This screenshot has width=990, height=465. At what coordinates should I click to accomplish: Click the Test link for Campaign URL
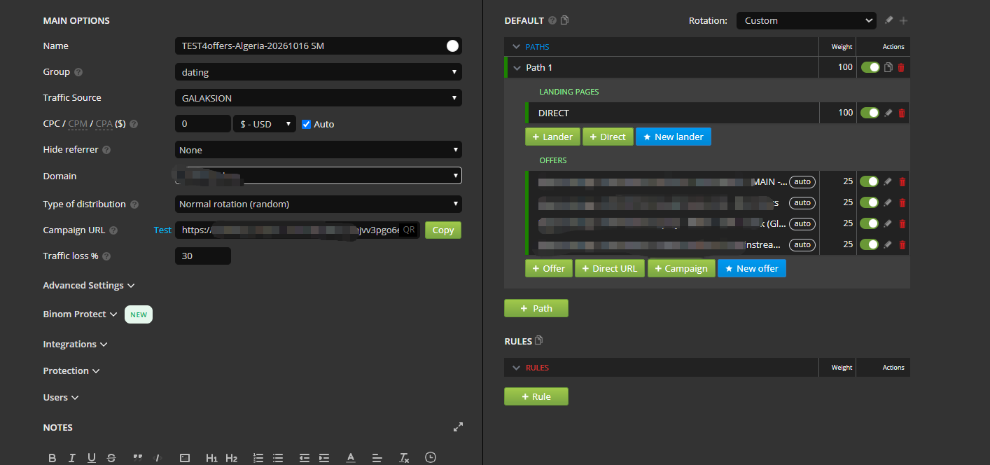[x=162, y=230]
